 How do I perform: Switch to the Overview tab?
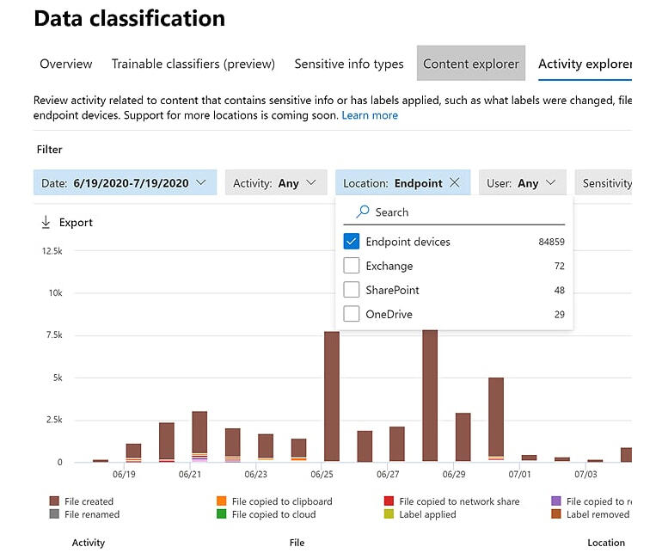coord(66,64)
